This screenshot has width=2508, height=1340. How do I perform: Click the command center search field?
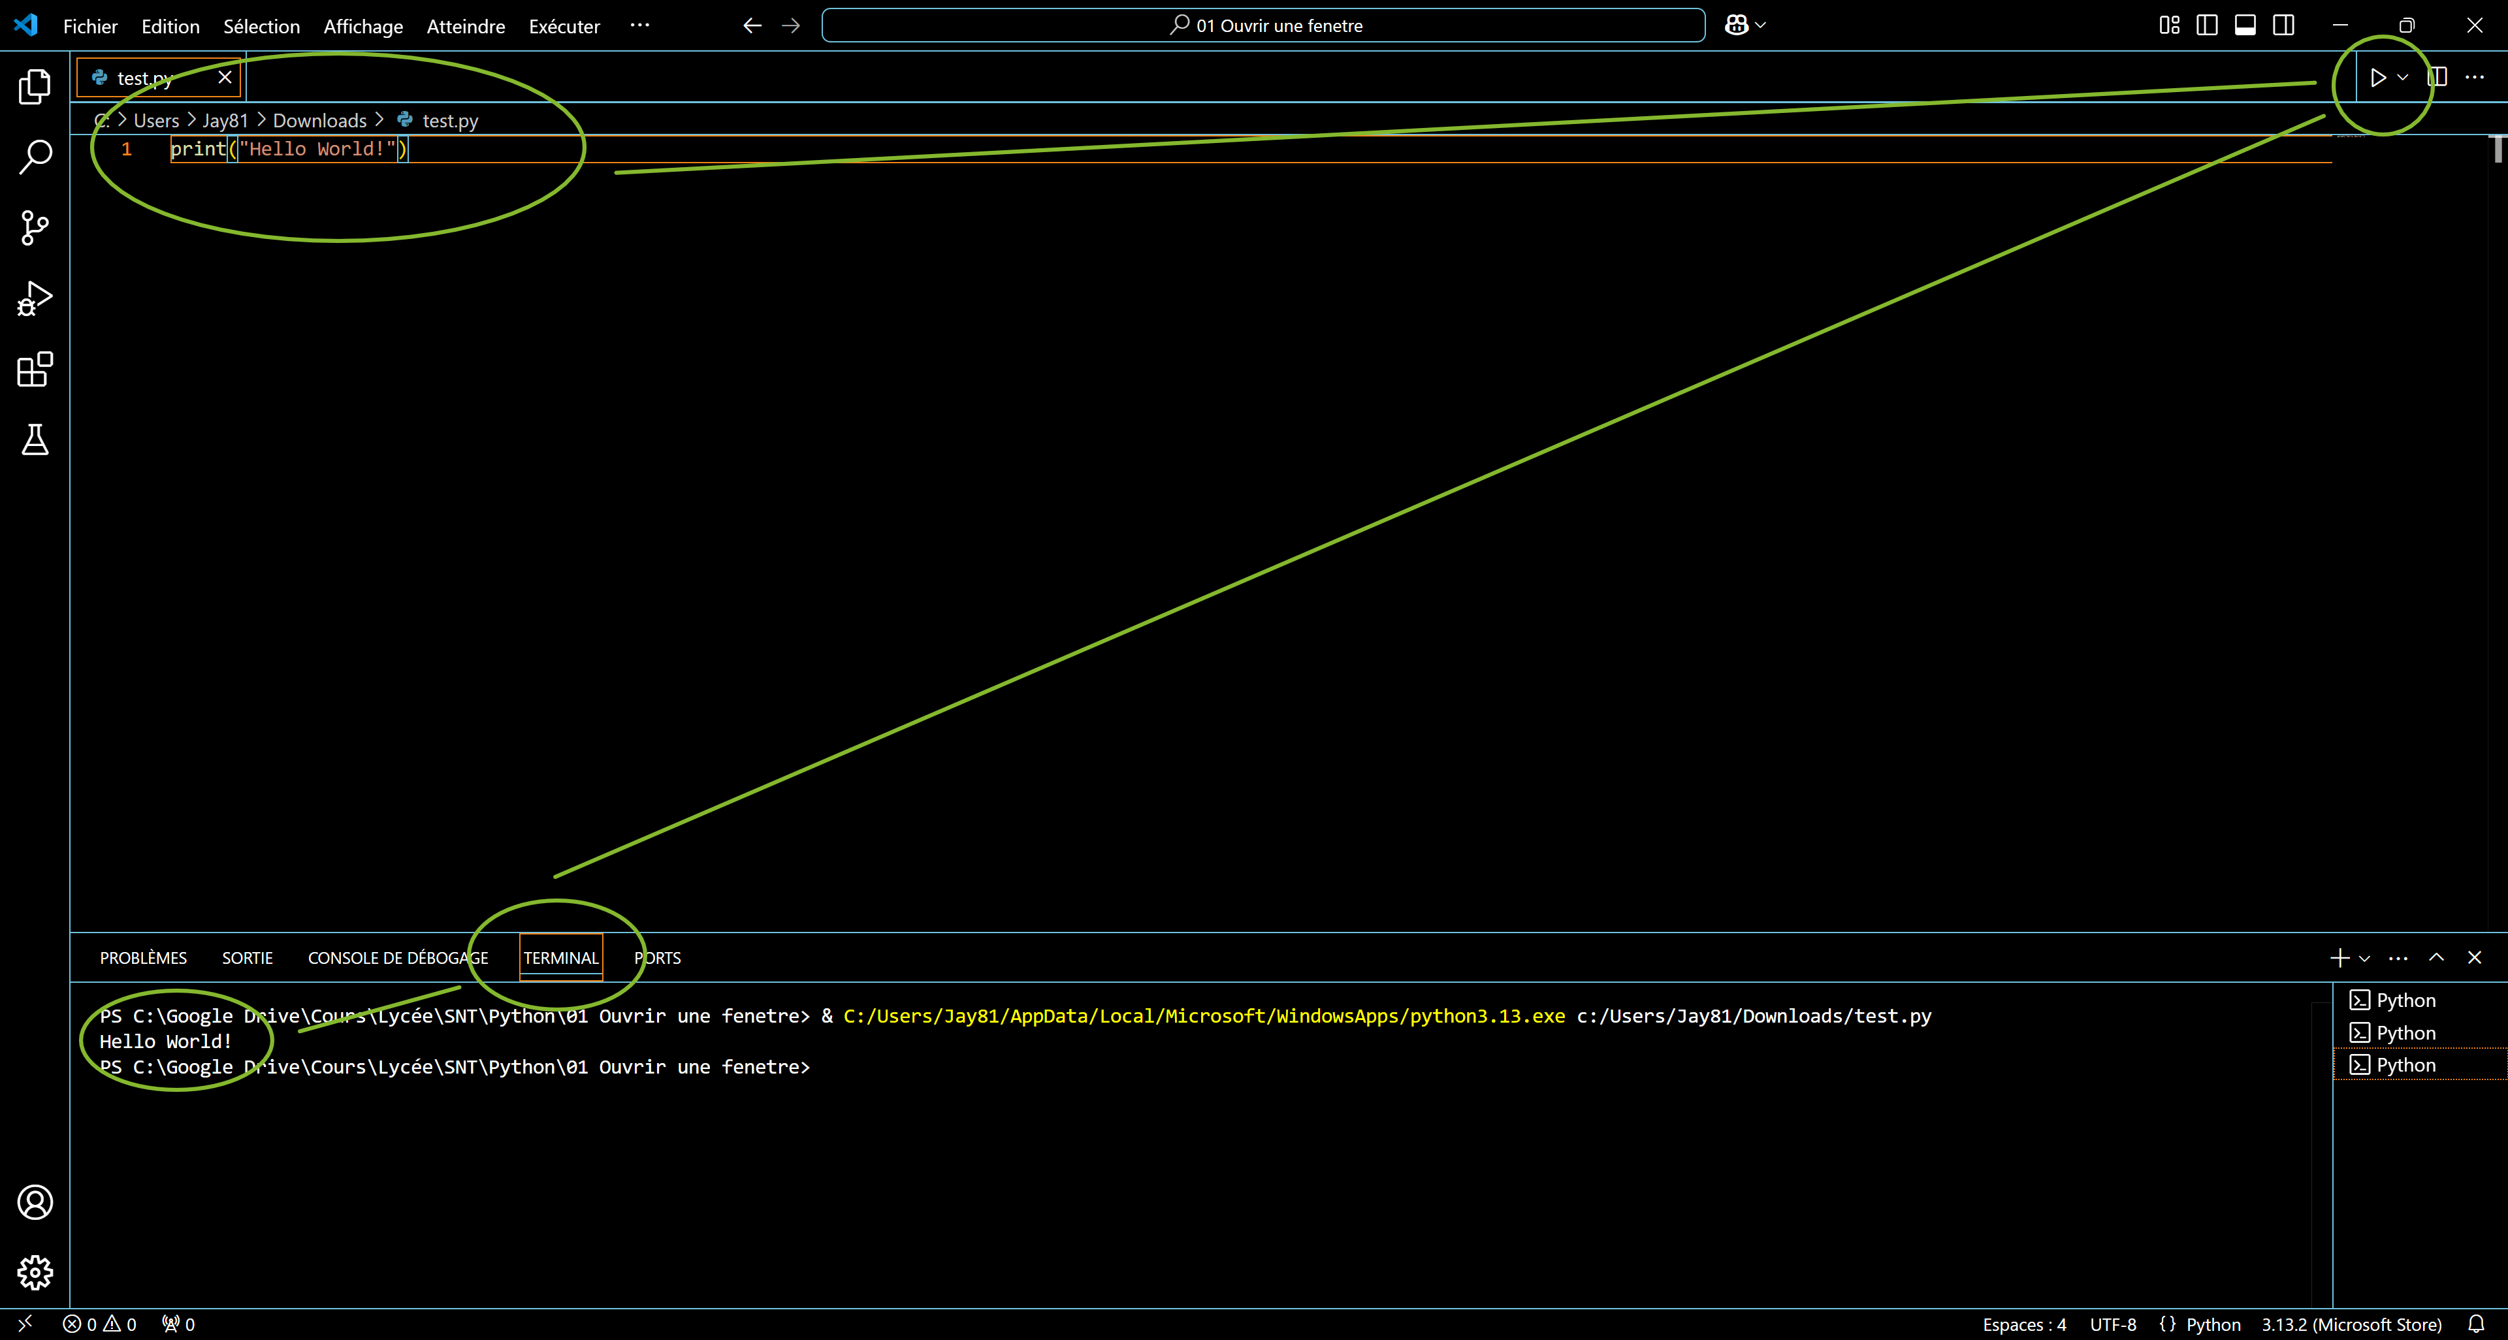1262,25
